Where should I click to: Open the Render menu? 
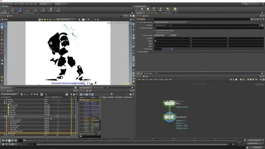11,4
